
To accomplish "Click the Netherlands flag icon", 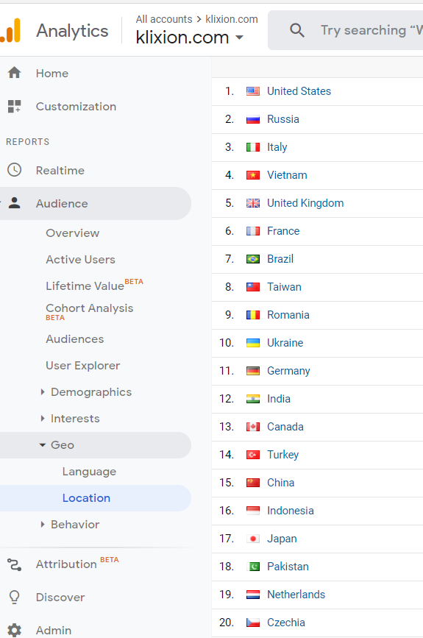I will pyautogui.click(x=253, y=595).
